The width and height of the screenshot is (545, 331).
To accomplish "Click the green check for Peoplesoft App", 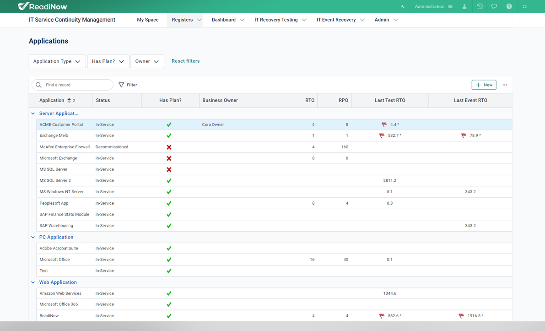I will coord(169,203).
